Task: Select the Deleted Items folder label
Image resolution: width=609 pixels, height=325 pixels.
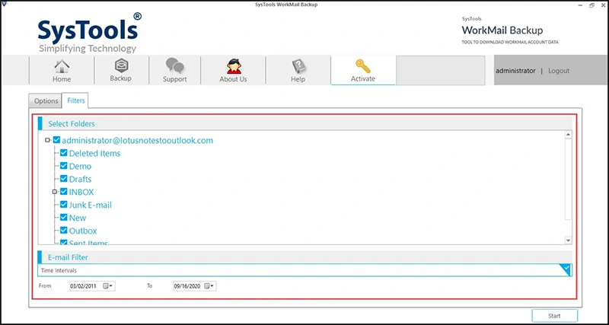Action: tap(94, 154)
